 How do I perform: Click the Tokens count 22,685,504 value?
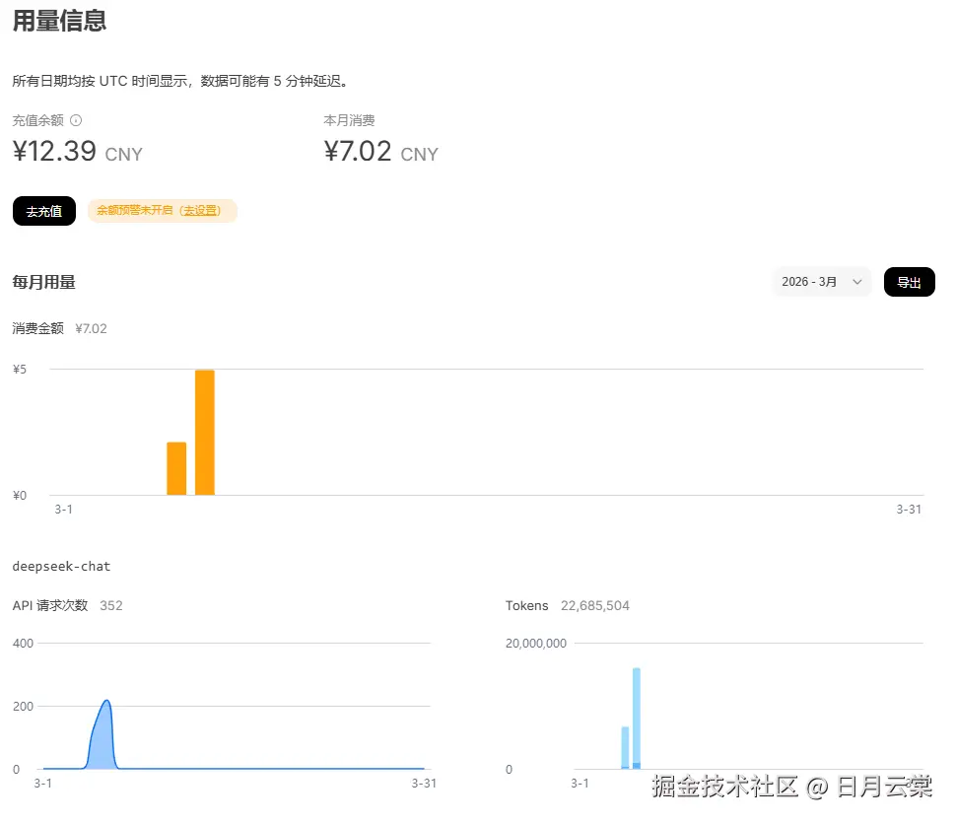(x=594, y=605)
